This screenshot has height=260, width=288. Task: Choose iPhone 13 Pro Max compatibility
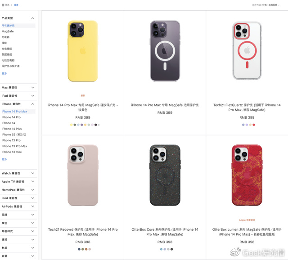point(14,146)
